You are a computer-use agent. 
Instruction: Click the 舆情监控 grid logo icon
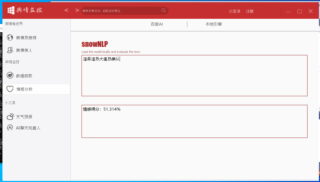(x=11, y=10)
